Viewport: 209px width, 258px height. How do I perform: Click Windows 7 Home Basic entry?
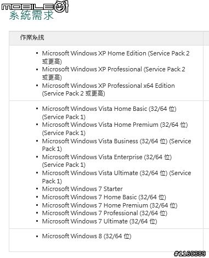104,197
